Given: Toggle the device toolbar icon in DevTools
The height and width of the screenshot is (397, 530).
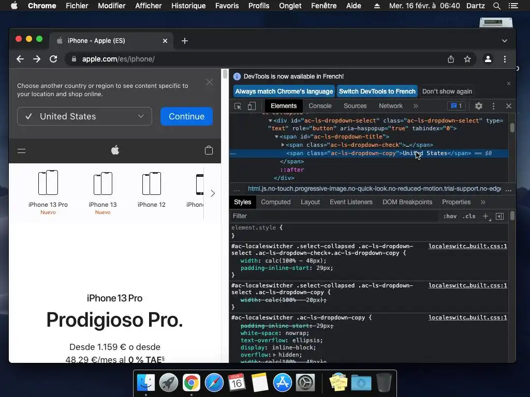Looking at the screenshot, I should click(x=252, y=106).
